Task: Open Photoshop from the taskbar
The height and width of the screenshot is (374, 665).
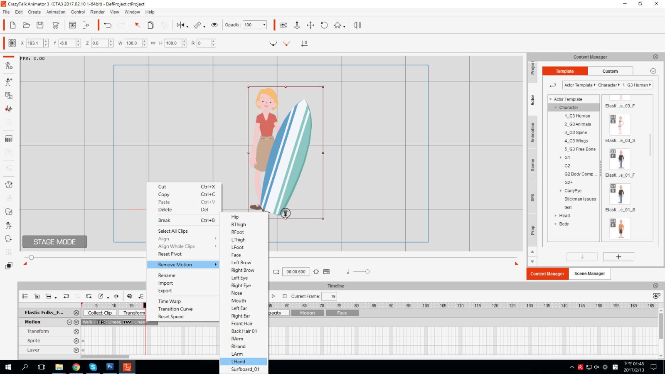Action: click(x=110, y=367)
